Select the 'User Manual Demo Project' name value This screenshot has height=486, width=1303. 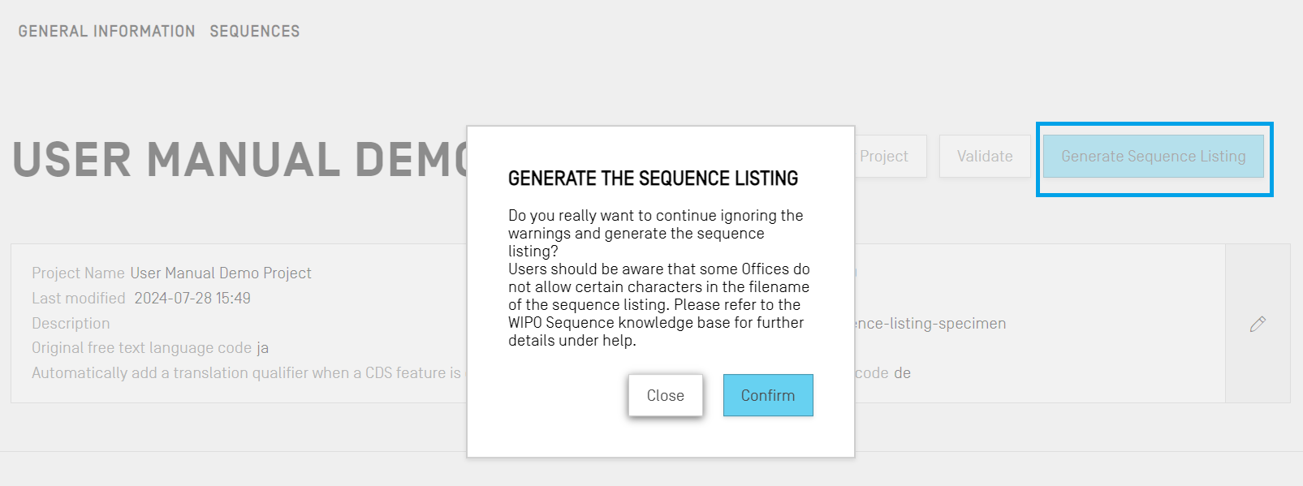[221, 273]
